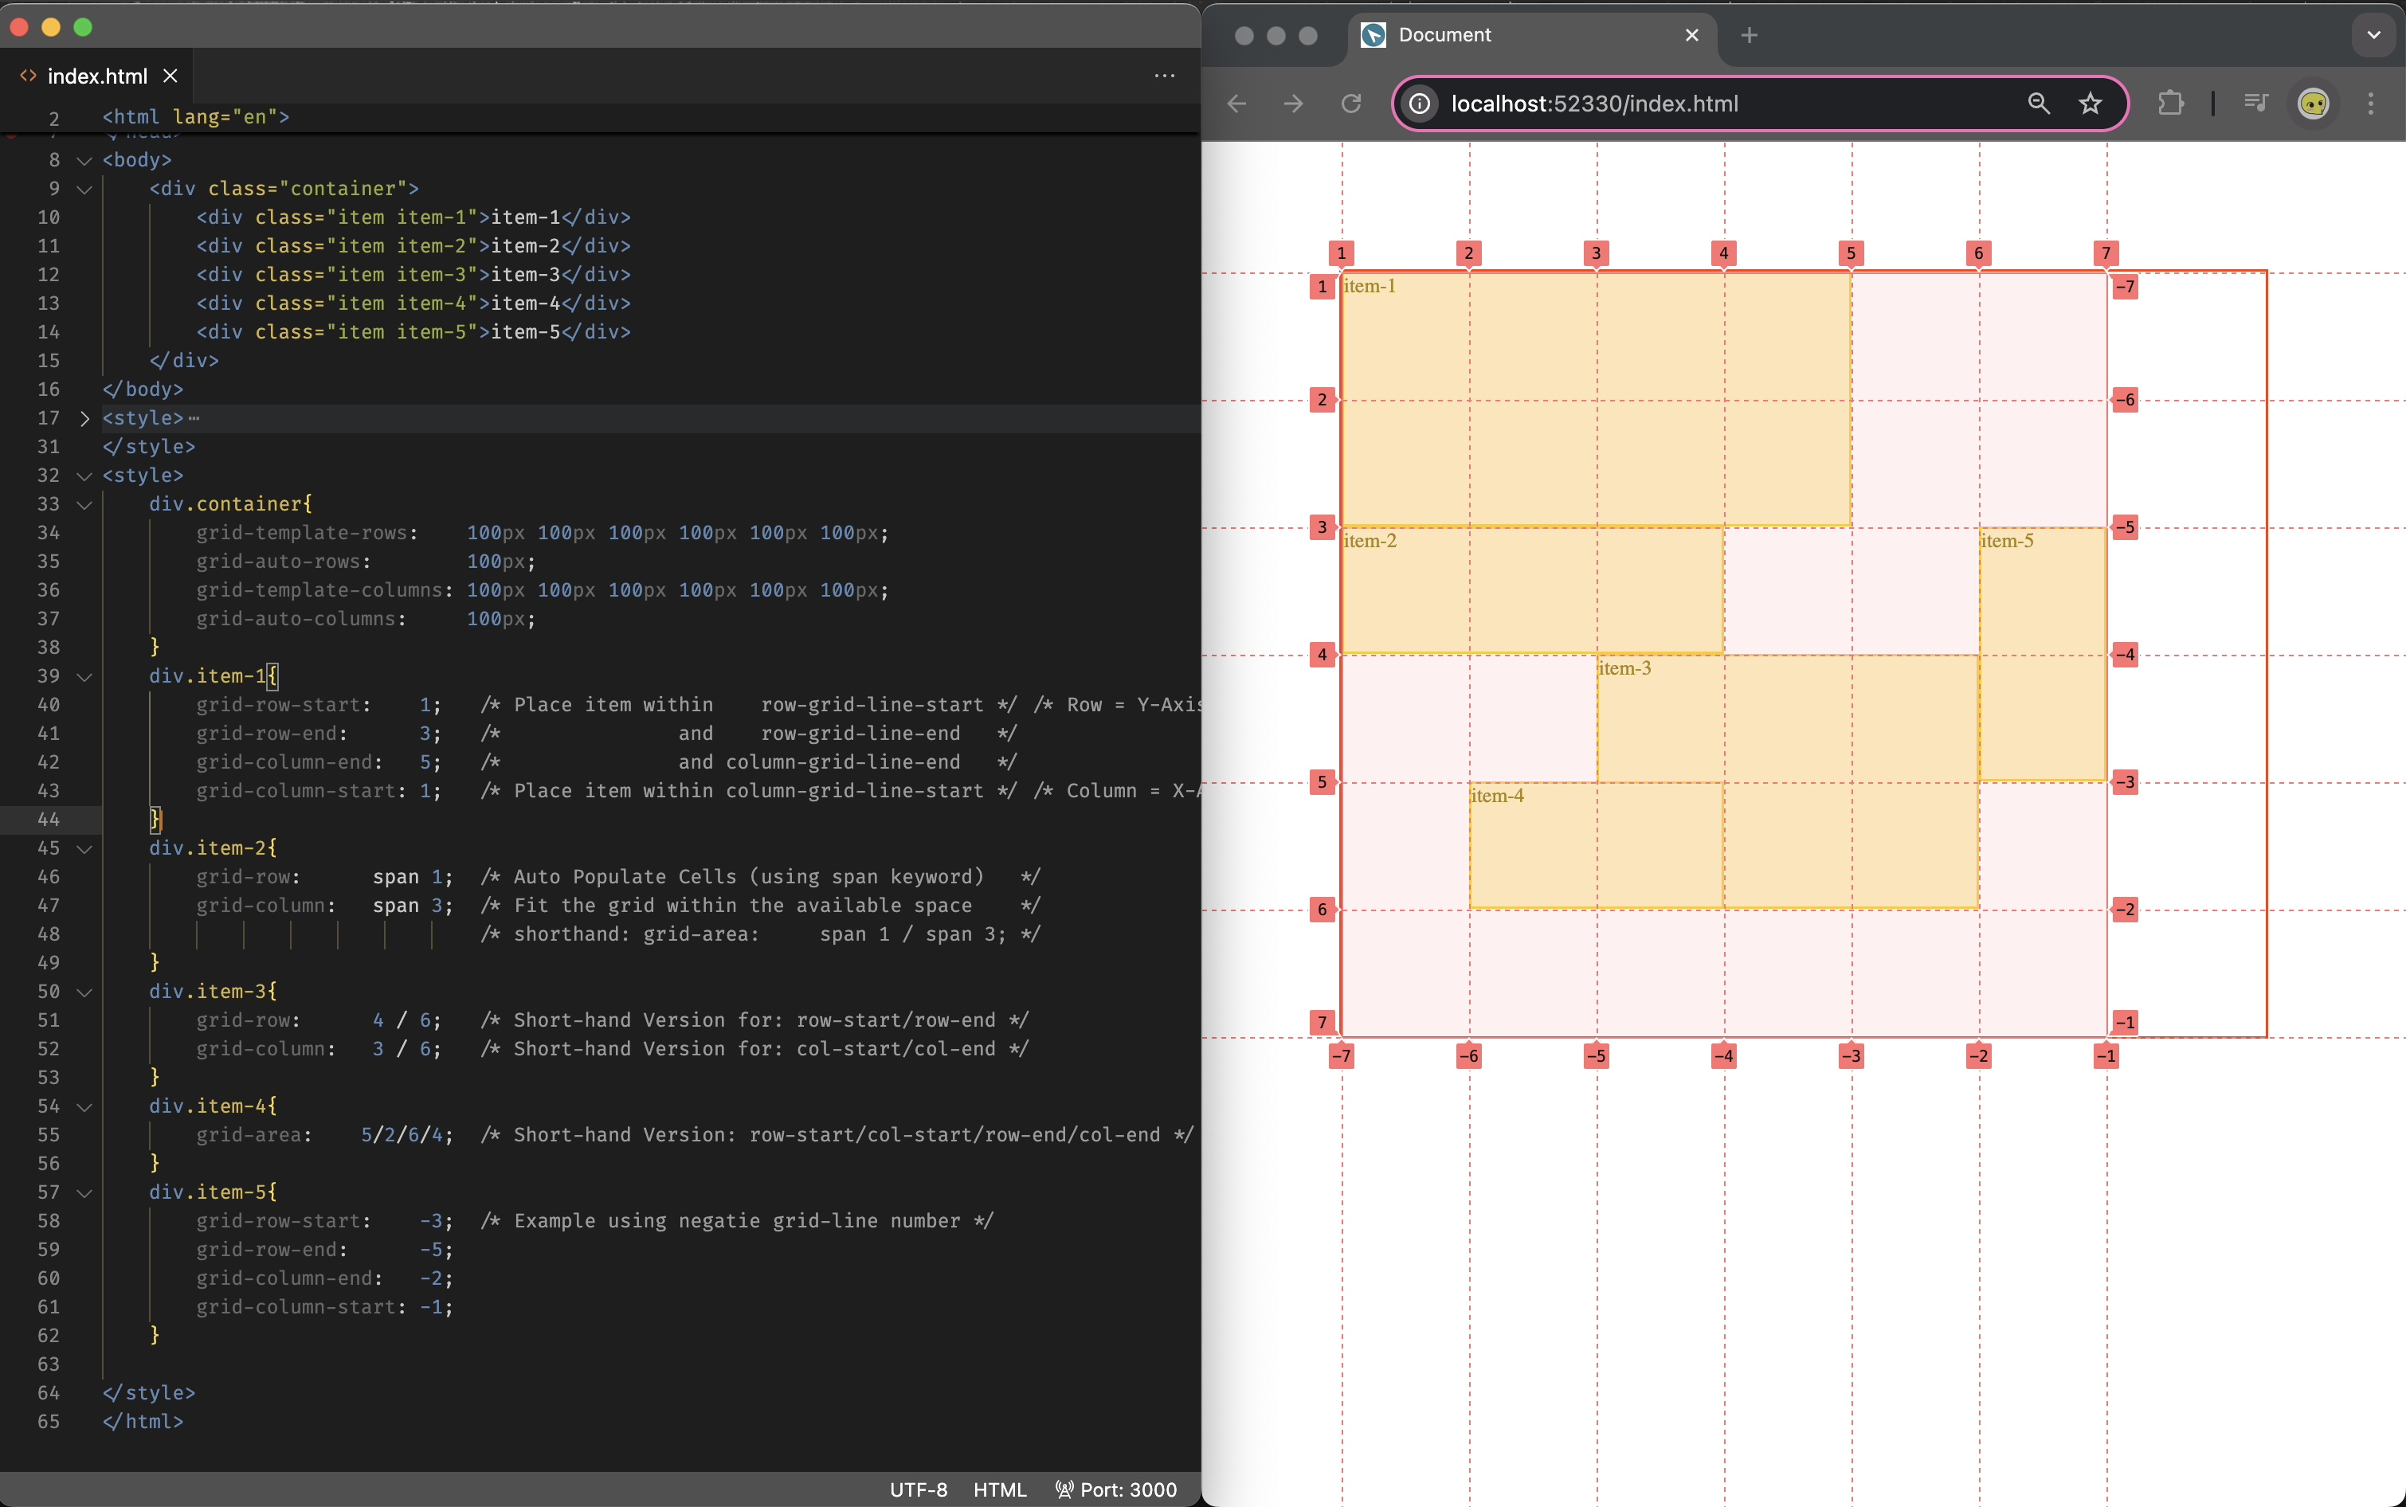This screenshot has height=1507, width=2406.
Task: Click the sticky <html lang="en"> line
Action: point(195,116)
